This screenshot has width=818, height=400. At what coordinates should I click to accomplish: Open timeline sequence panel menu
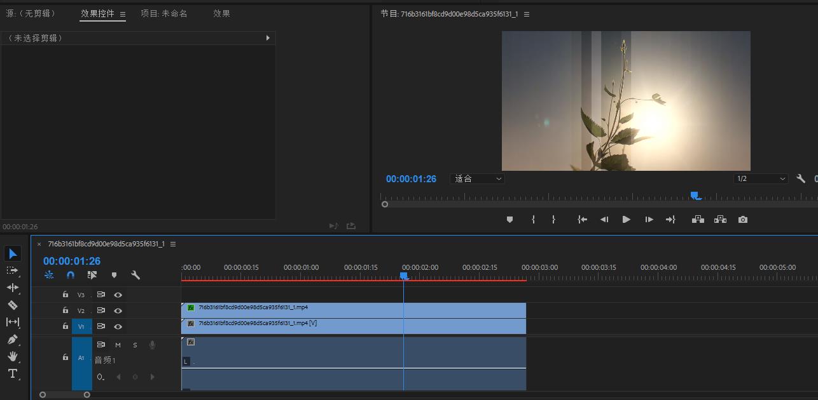[x=173, y=244]
